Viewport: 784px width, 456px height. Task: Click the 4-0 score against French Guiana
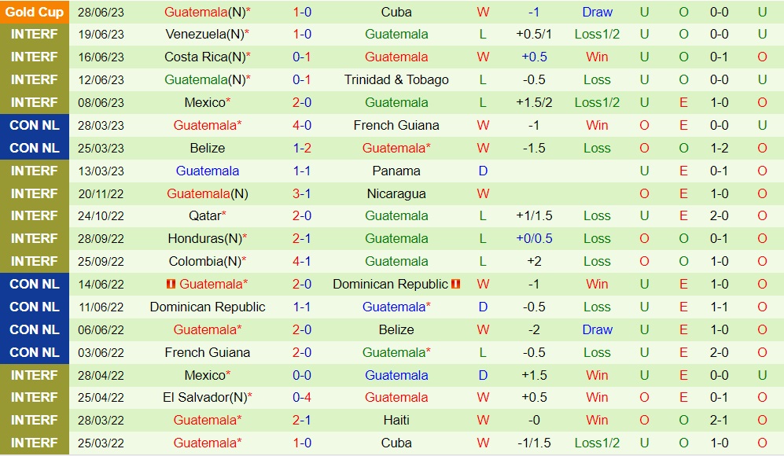302,125
